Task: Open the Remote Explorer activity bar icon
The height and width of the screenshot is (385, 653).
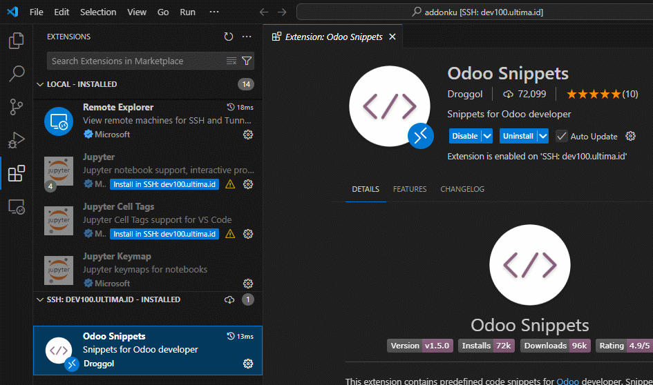Action: (17, 206)
